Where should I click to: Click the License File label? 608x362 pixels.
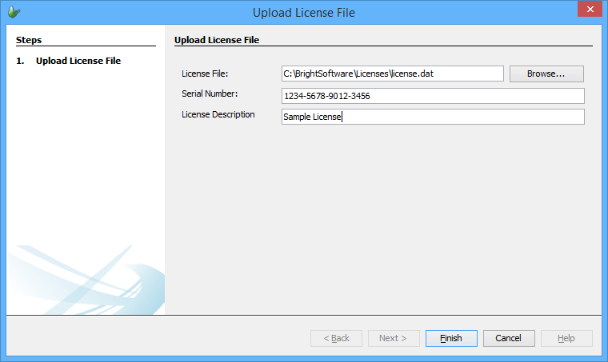(x=205, y=74)
